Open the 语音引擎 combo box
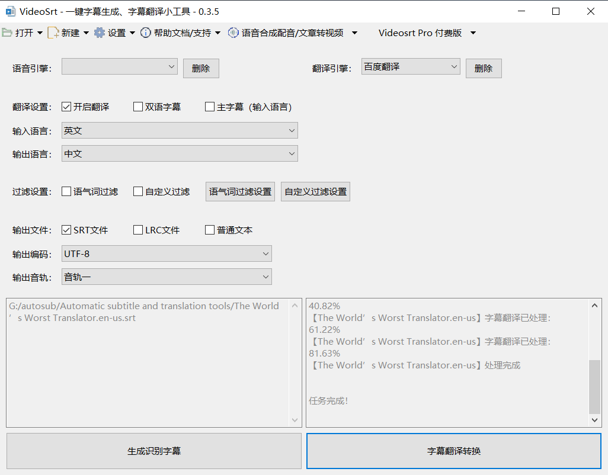 [x=120, y=67]
